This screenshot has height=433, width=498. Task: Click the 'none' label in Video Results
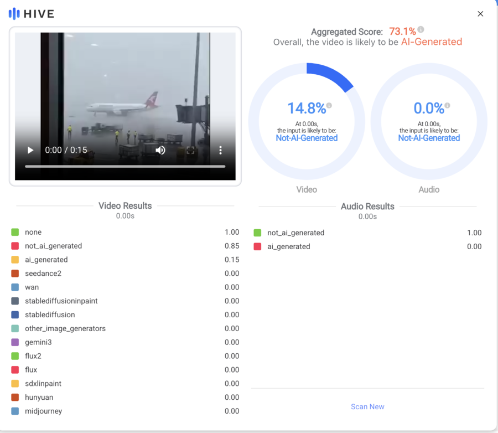tap(33, 232)
